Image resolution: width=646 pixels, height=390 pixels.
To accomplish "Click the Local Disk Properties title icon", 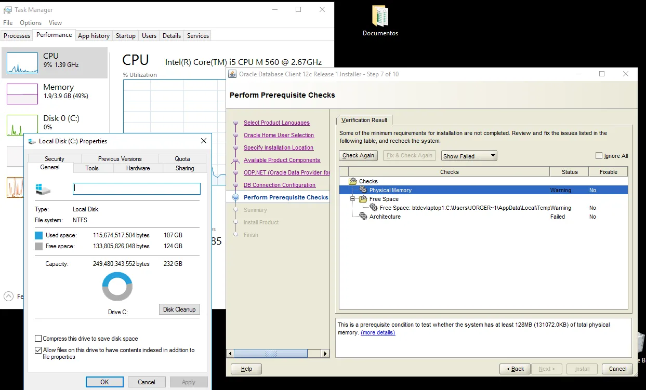I will [x=32, y=141].
